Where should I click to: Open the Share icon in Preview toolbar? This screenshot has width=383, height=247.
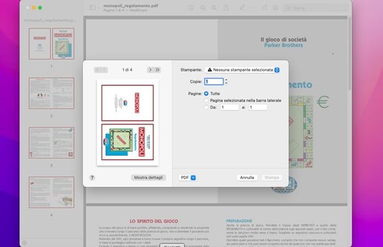(x=227, y=8)
